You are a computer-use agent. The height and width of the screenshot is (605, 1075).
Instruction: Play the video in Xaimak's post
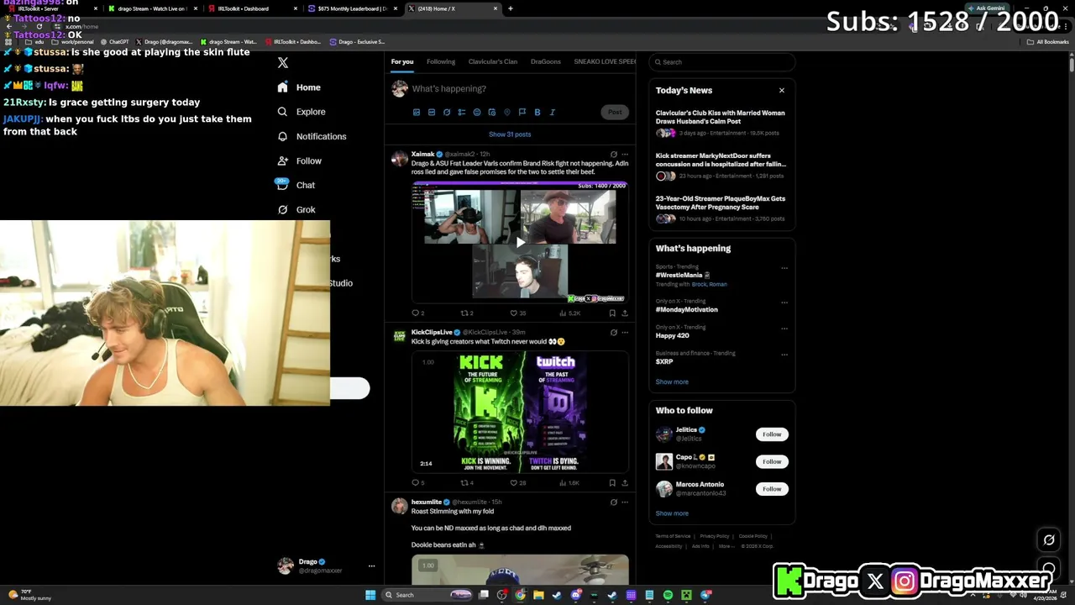tap(520, 243)
